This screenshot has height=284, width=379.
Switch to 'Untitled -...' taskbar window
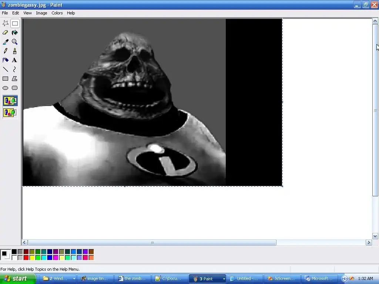245,278
